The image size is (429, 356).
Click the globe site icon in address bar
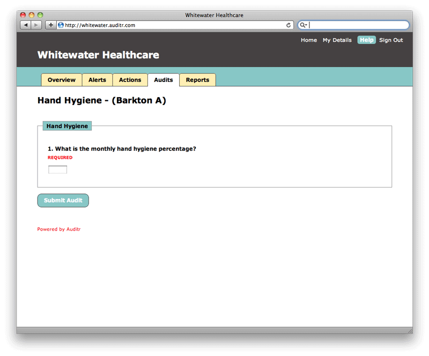(x=61, y=25)
